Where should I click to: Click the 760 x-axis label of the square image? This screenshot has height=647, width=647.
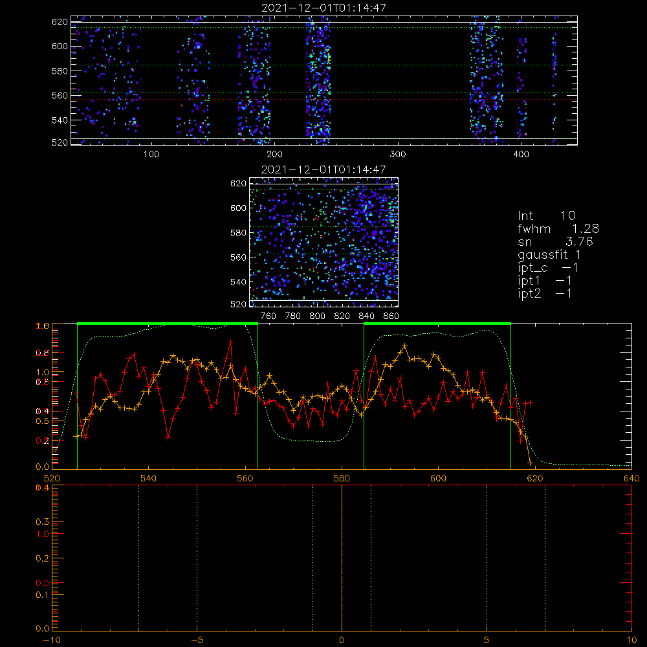(x=269, y=316)
